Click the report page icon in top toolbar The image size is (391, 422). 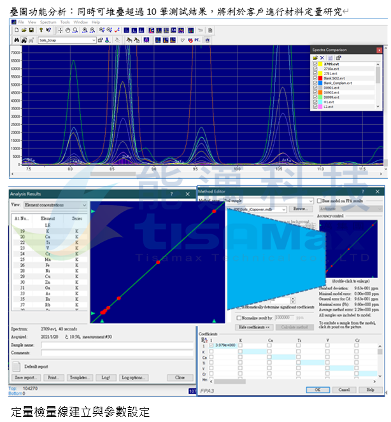[210, 30]
